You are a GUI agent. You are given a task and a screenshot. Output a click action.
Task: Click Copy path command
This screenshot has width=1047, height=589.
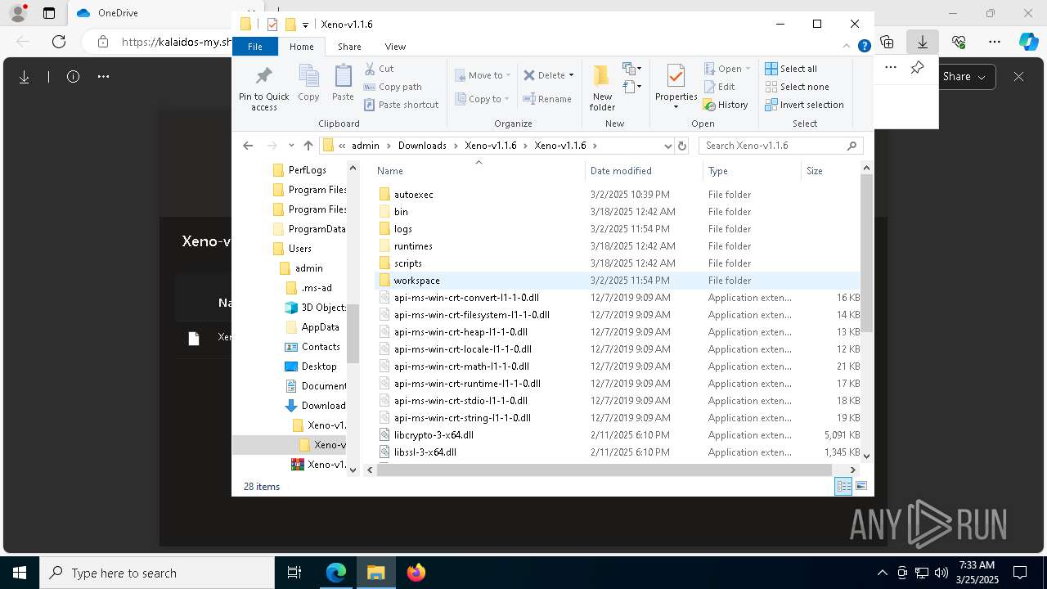(393, 87)
